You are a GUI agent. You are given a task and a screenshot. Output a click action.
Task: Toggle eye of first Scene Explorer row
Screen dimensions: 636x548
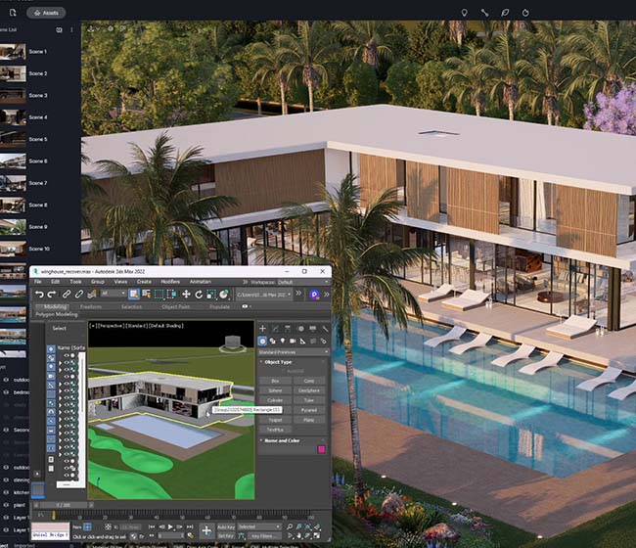point(67,356)
